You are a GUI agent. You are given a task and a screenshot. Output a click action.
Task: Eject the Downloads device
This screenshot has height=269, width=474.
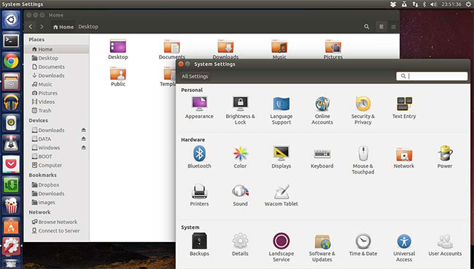point(83,130)
